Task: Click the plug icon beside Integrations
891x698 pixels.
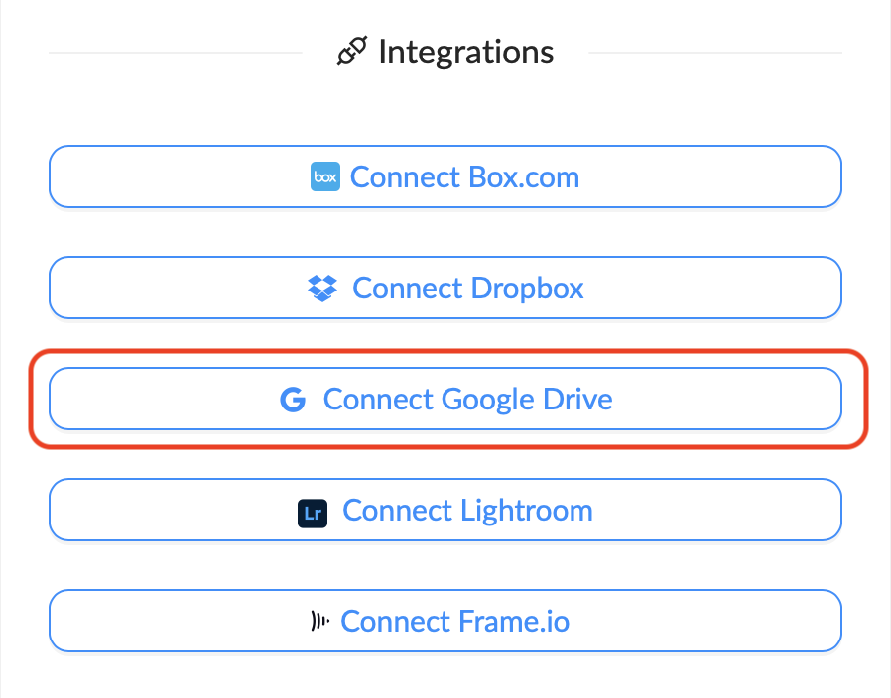Action: [352, 52]
